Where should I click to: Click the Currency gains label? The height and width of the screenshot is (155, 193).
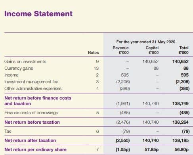[x=19, y=68]
